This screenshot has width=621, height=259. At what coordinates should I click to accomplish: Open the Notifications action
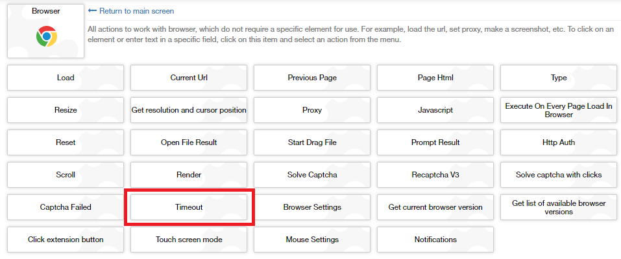pos(435,240)
